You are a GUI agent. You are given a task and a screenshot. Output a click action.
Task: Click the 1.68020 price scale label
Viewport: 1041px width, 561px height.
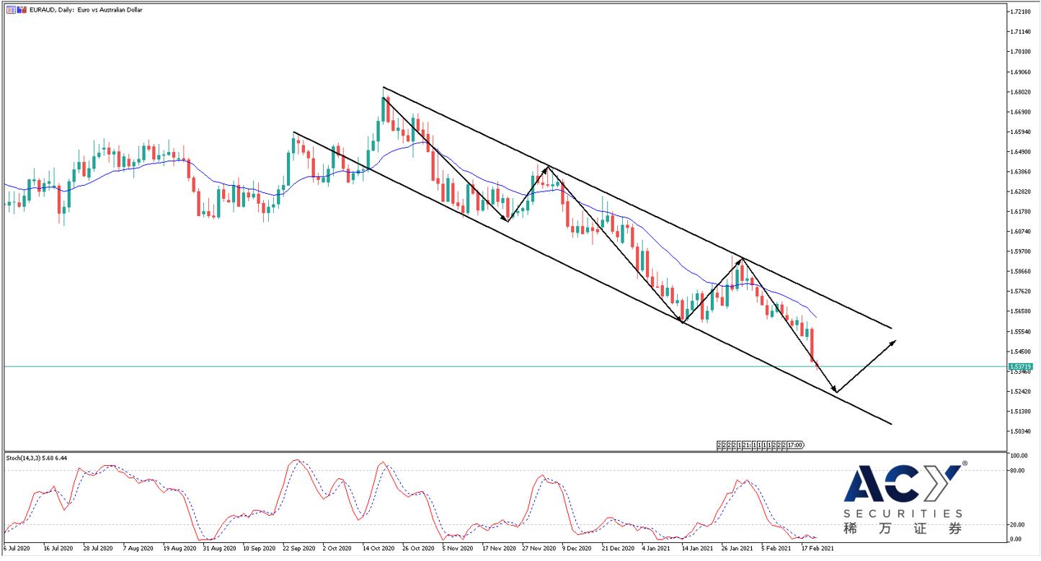(x=1020, y=92)
